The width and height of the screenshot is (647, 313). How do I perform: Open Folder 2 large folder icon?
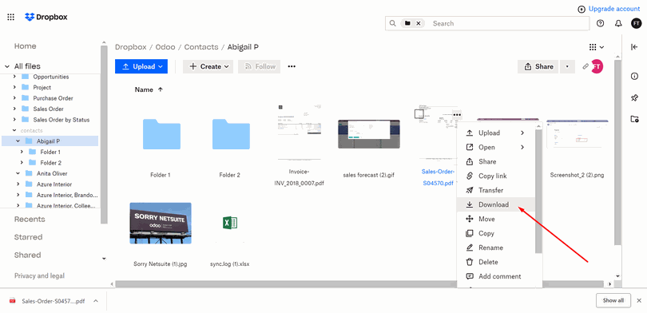click(x=231, y=134)
